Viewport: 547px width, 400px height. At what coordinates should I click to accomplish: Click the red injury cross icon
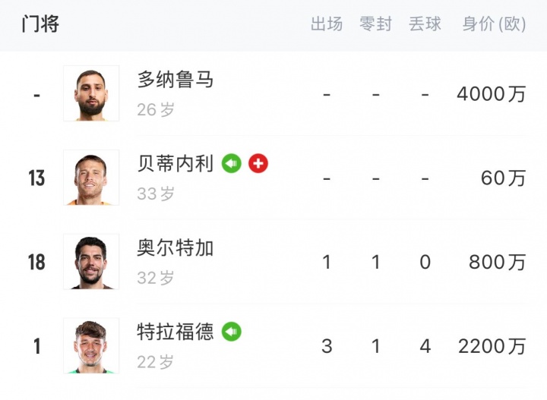[x=258, y=163]
